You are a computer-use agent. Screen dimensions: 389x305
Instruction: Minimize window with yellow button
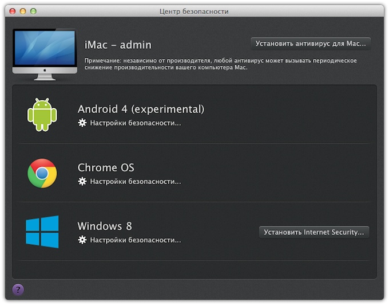click(x=23, y=11)
